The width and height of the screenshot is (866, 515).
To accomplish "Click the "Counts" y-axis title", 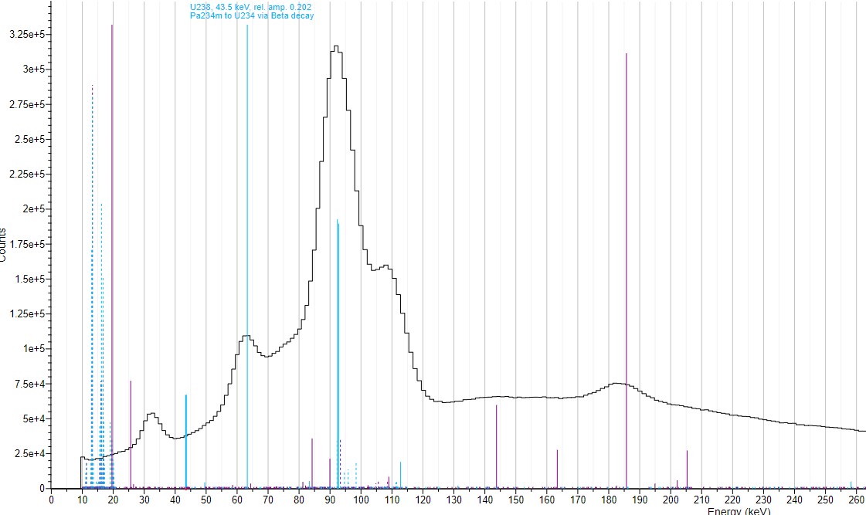I will coord(4,244).
